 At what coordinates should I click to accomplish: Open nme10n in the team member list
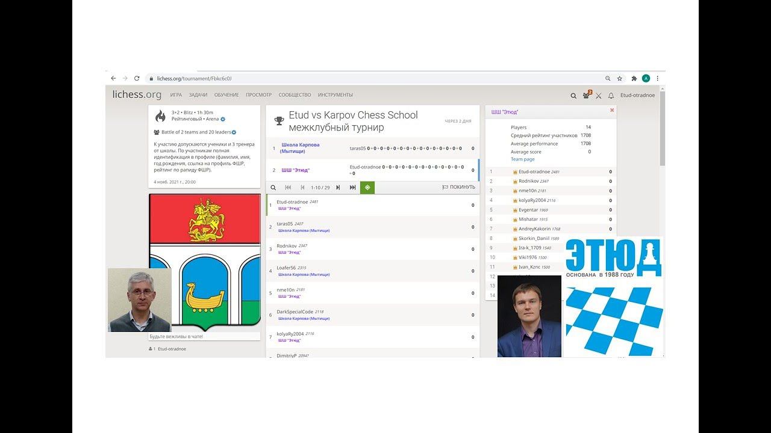point(551,191)
